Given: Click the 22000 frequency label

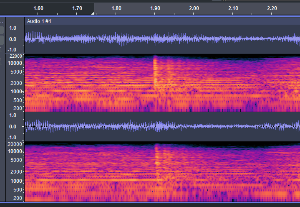Looking at the screenshot, I should 16,56.
